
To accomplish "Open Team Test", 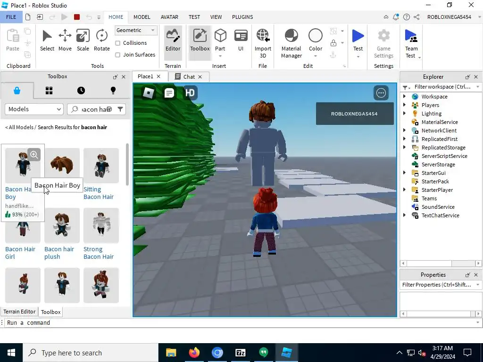I will click(x=411, y=43).
